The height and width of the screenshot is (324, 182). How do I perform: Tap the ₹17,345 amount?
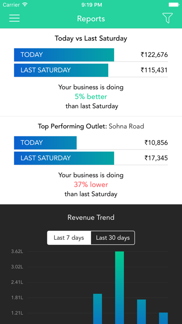click(156, 158)
